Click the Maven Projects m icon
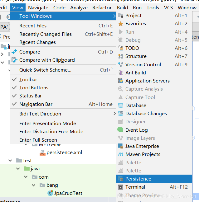This screenshot has width=199, height=202. point(121,154)
